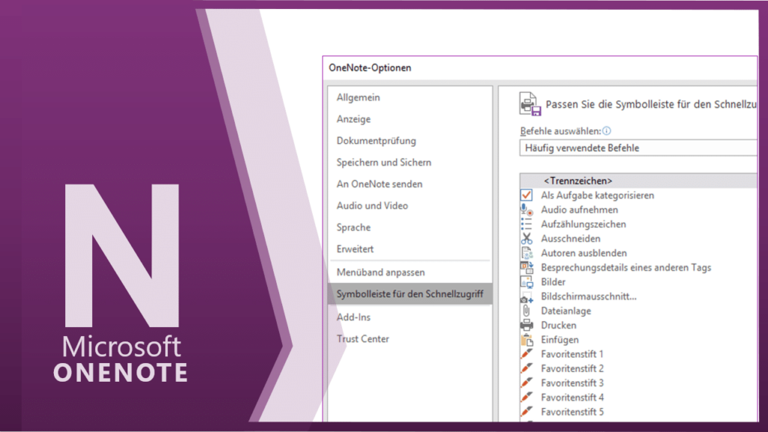
Task: Select the clipboard icon for Einfügen
Action: pos(526,340)
